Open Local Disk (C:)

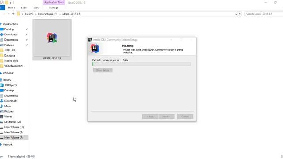tap(12, 122)
